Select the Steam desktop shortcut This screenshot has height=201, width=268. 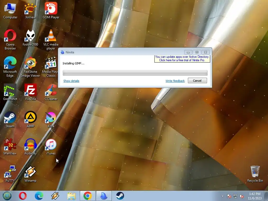pyautogui.click(x=10, y=120)
